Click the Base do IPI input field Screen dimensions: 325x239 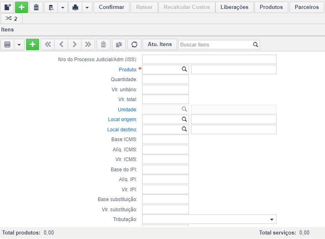click(x=165, y=169)
